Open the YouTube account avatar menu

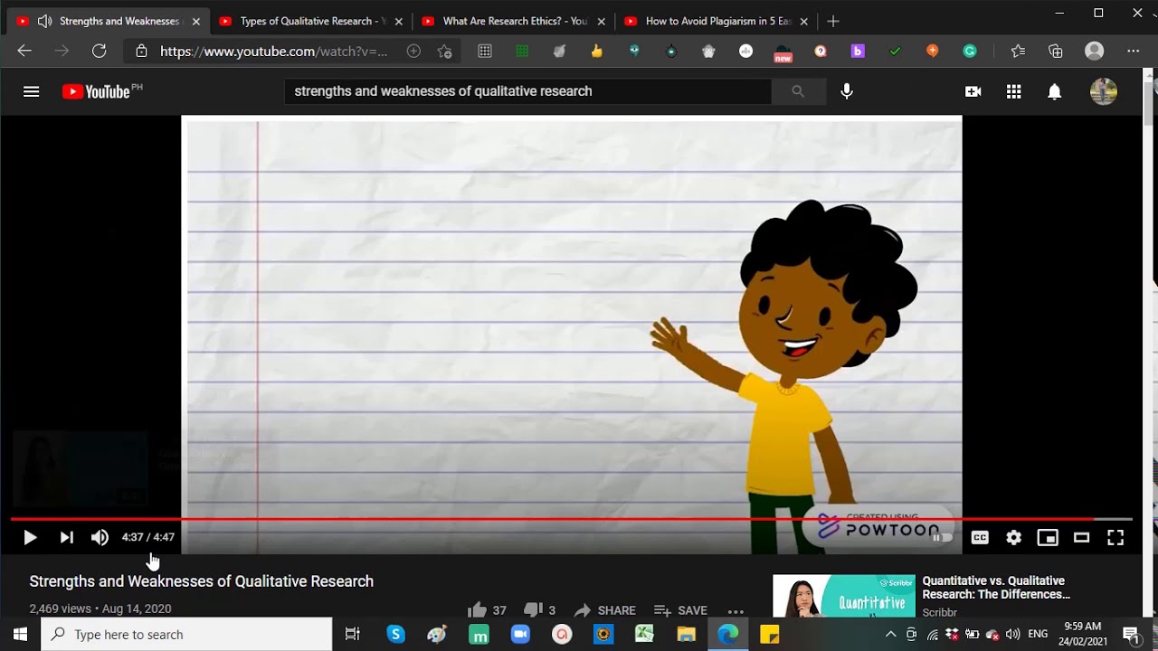(1104, 91)
